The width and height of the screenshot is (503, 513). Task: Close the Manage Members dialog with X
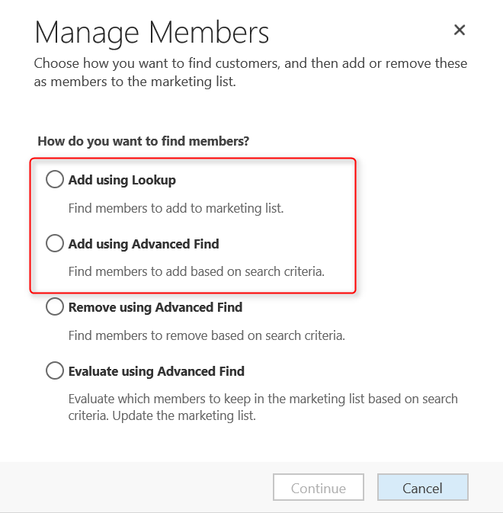tap(460, 30)
